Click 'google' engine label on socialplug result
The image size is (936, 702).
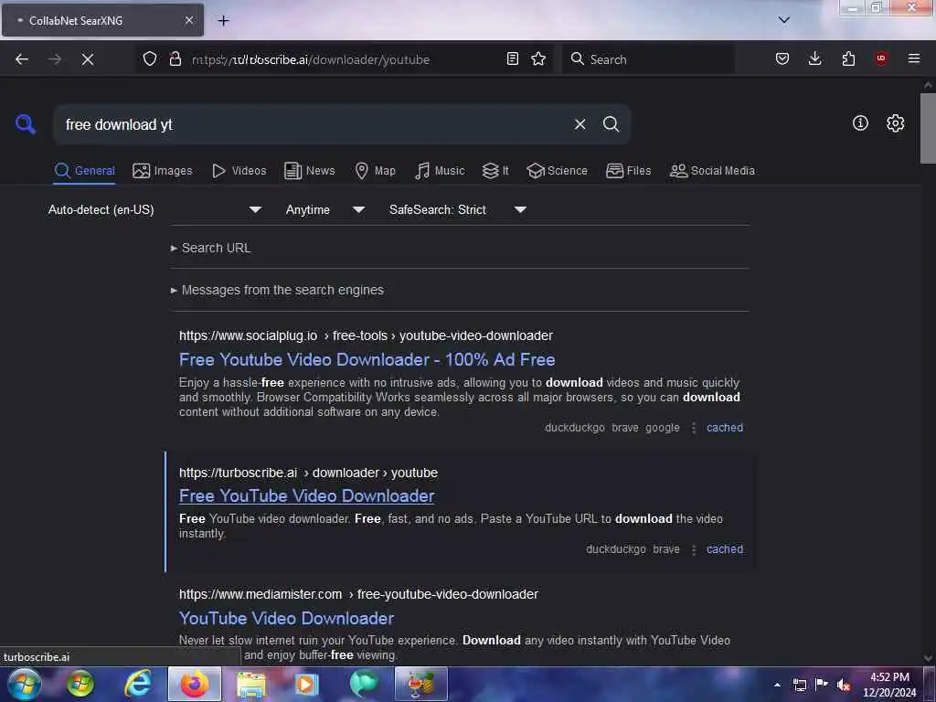pyautogui.click(x=663, y=428)
